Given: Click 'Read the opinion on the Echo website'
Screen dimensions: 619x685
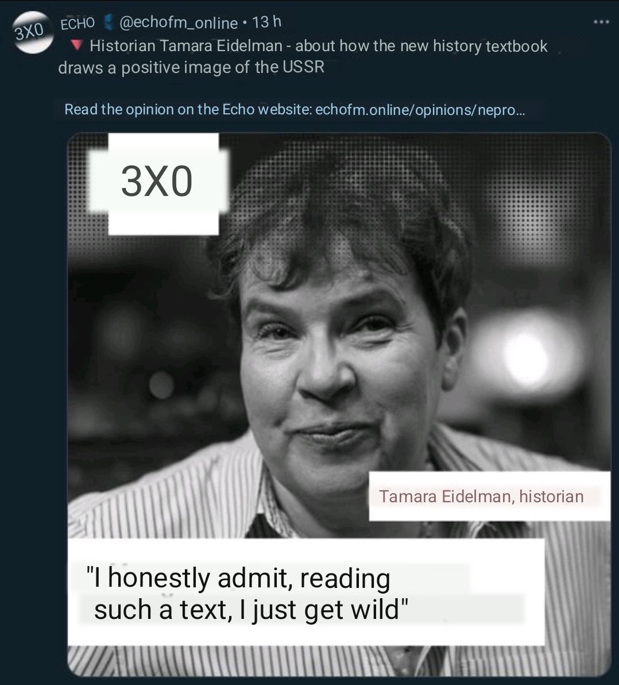Looking at the screenshot, I should click(x=188, y=109).
